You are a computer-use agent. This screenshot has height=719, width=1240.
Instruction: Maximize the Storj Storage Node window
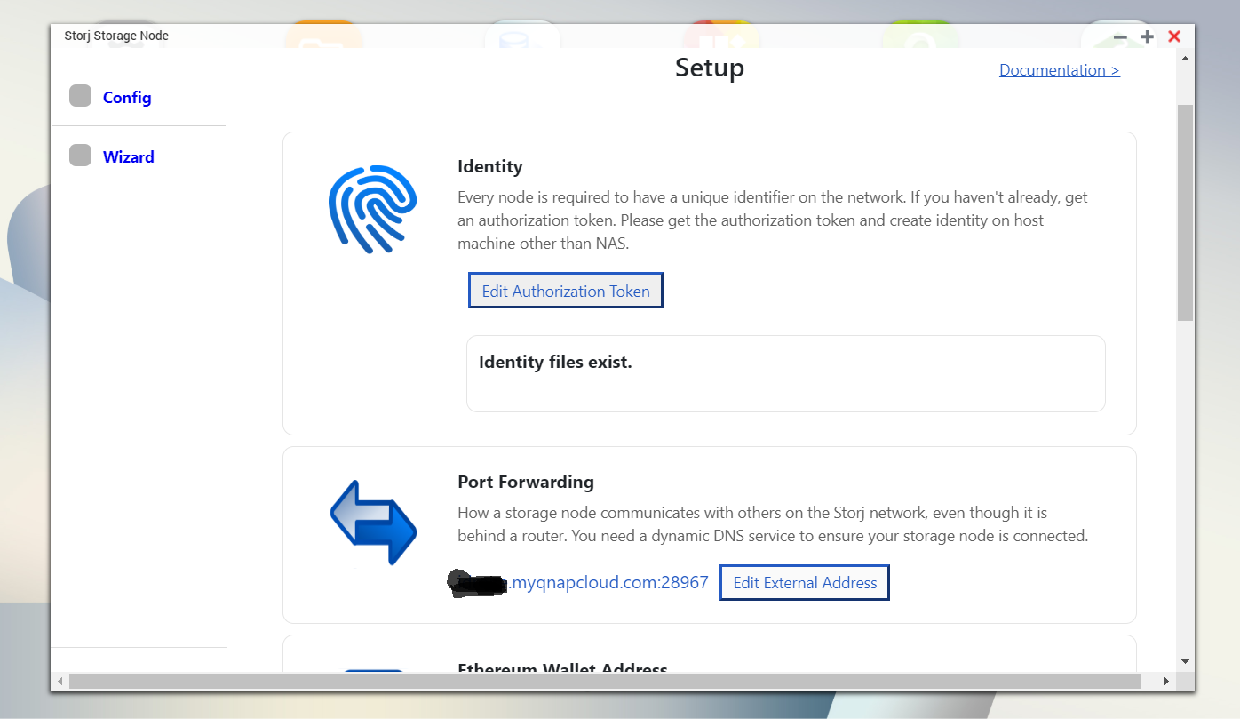[x=1147, y=36]
